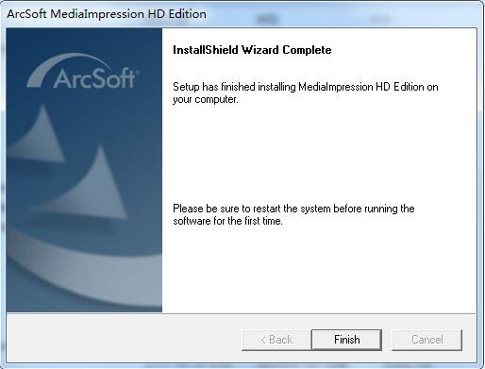Click the Setup has finished installing message
The height and width of the screenshot is (369, 485).
(306, 92)
